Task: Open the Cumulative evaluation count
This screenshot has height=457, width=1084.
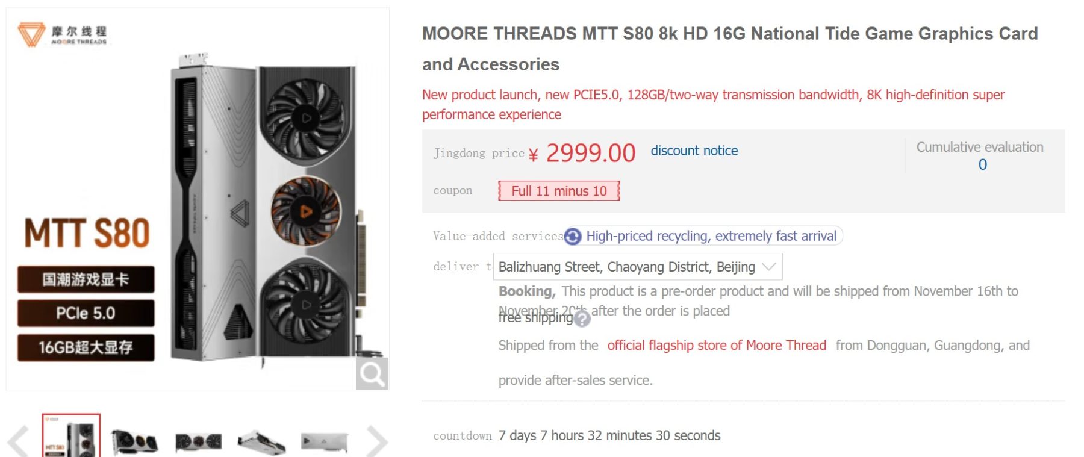Action: (x=982, y=164)
